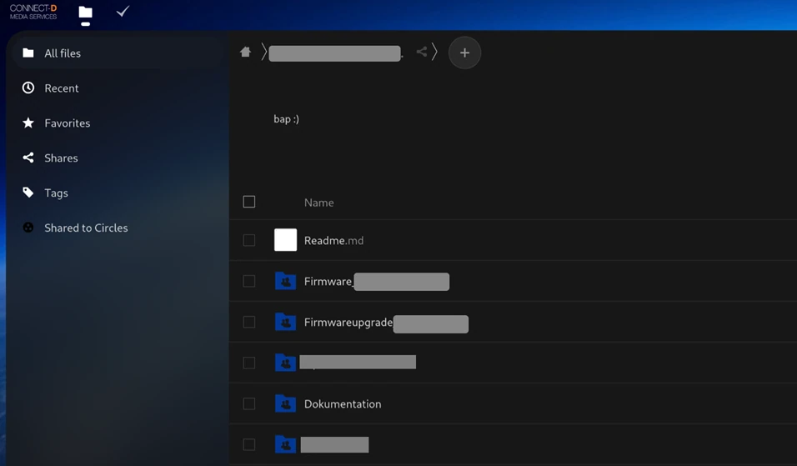Check the box for the Dokumentation folder

point(249,403)
